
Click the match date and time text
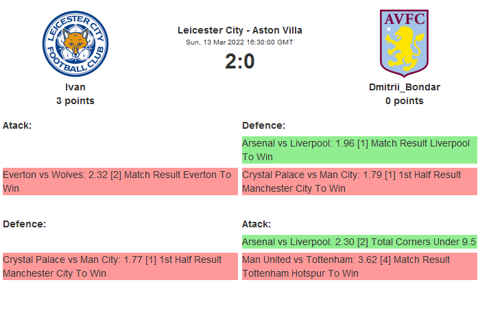[239, 42]
